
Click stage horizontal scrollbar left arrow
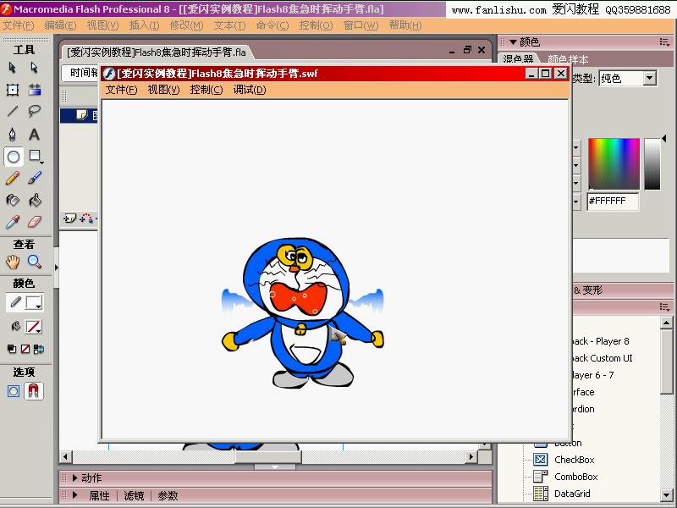coord(66,456)
